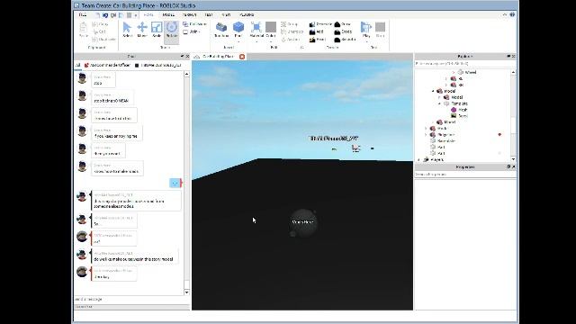576x324 pixels.
Task: Click the Undo icon in quick access toolbar
Action: [105, 15]
